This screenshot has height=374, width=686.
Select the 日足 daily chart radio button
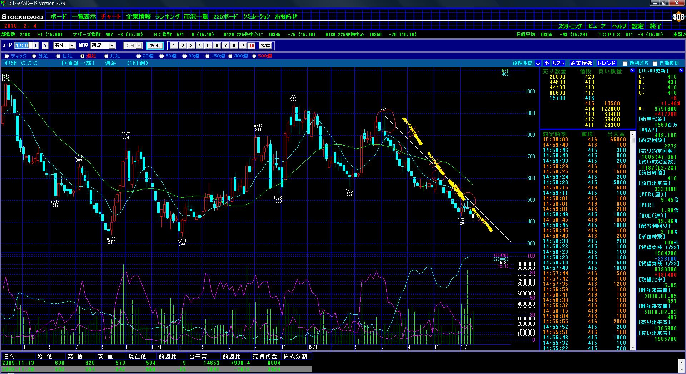tap(59, 56)
